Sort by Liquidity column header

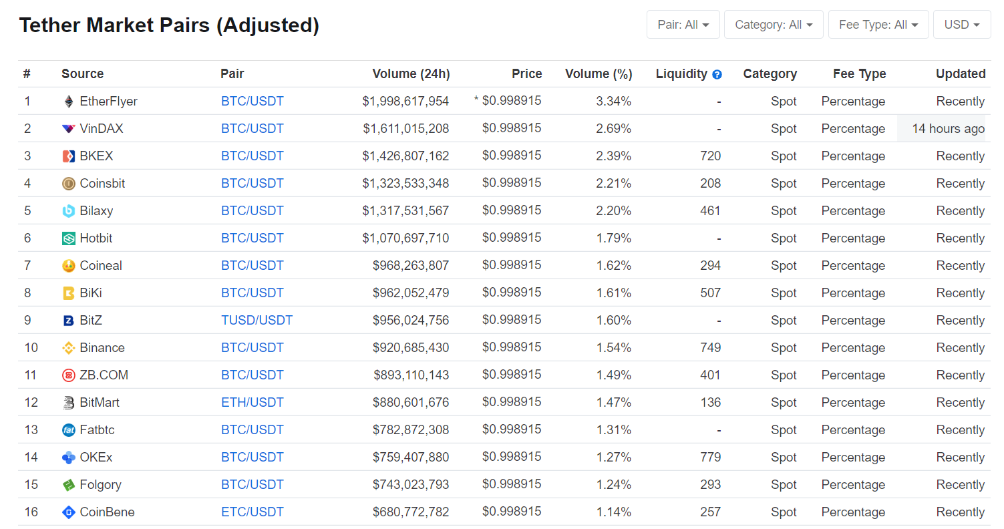[681, 74]
